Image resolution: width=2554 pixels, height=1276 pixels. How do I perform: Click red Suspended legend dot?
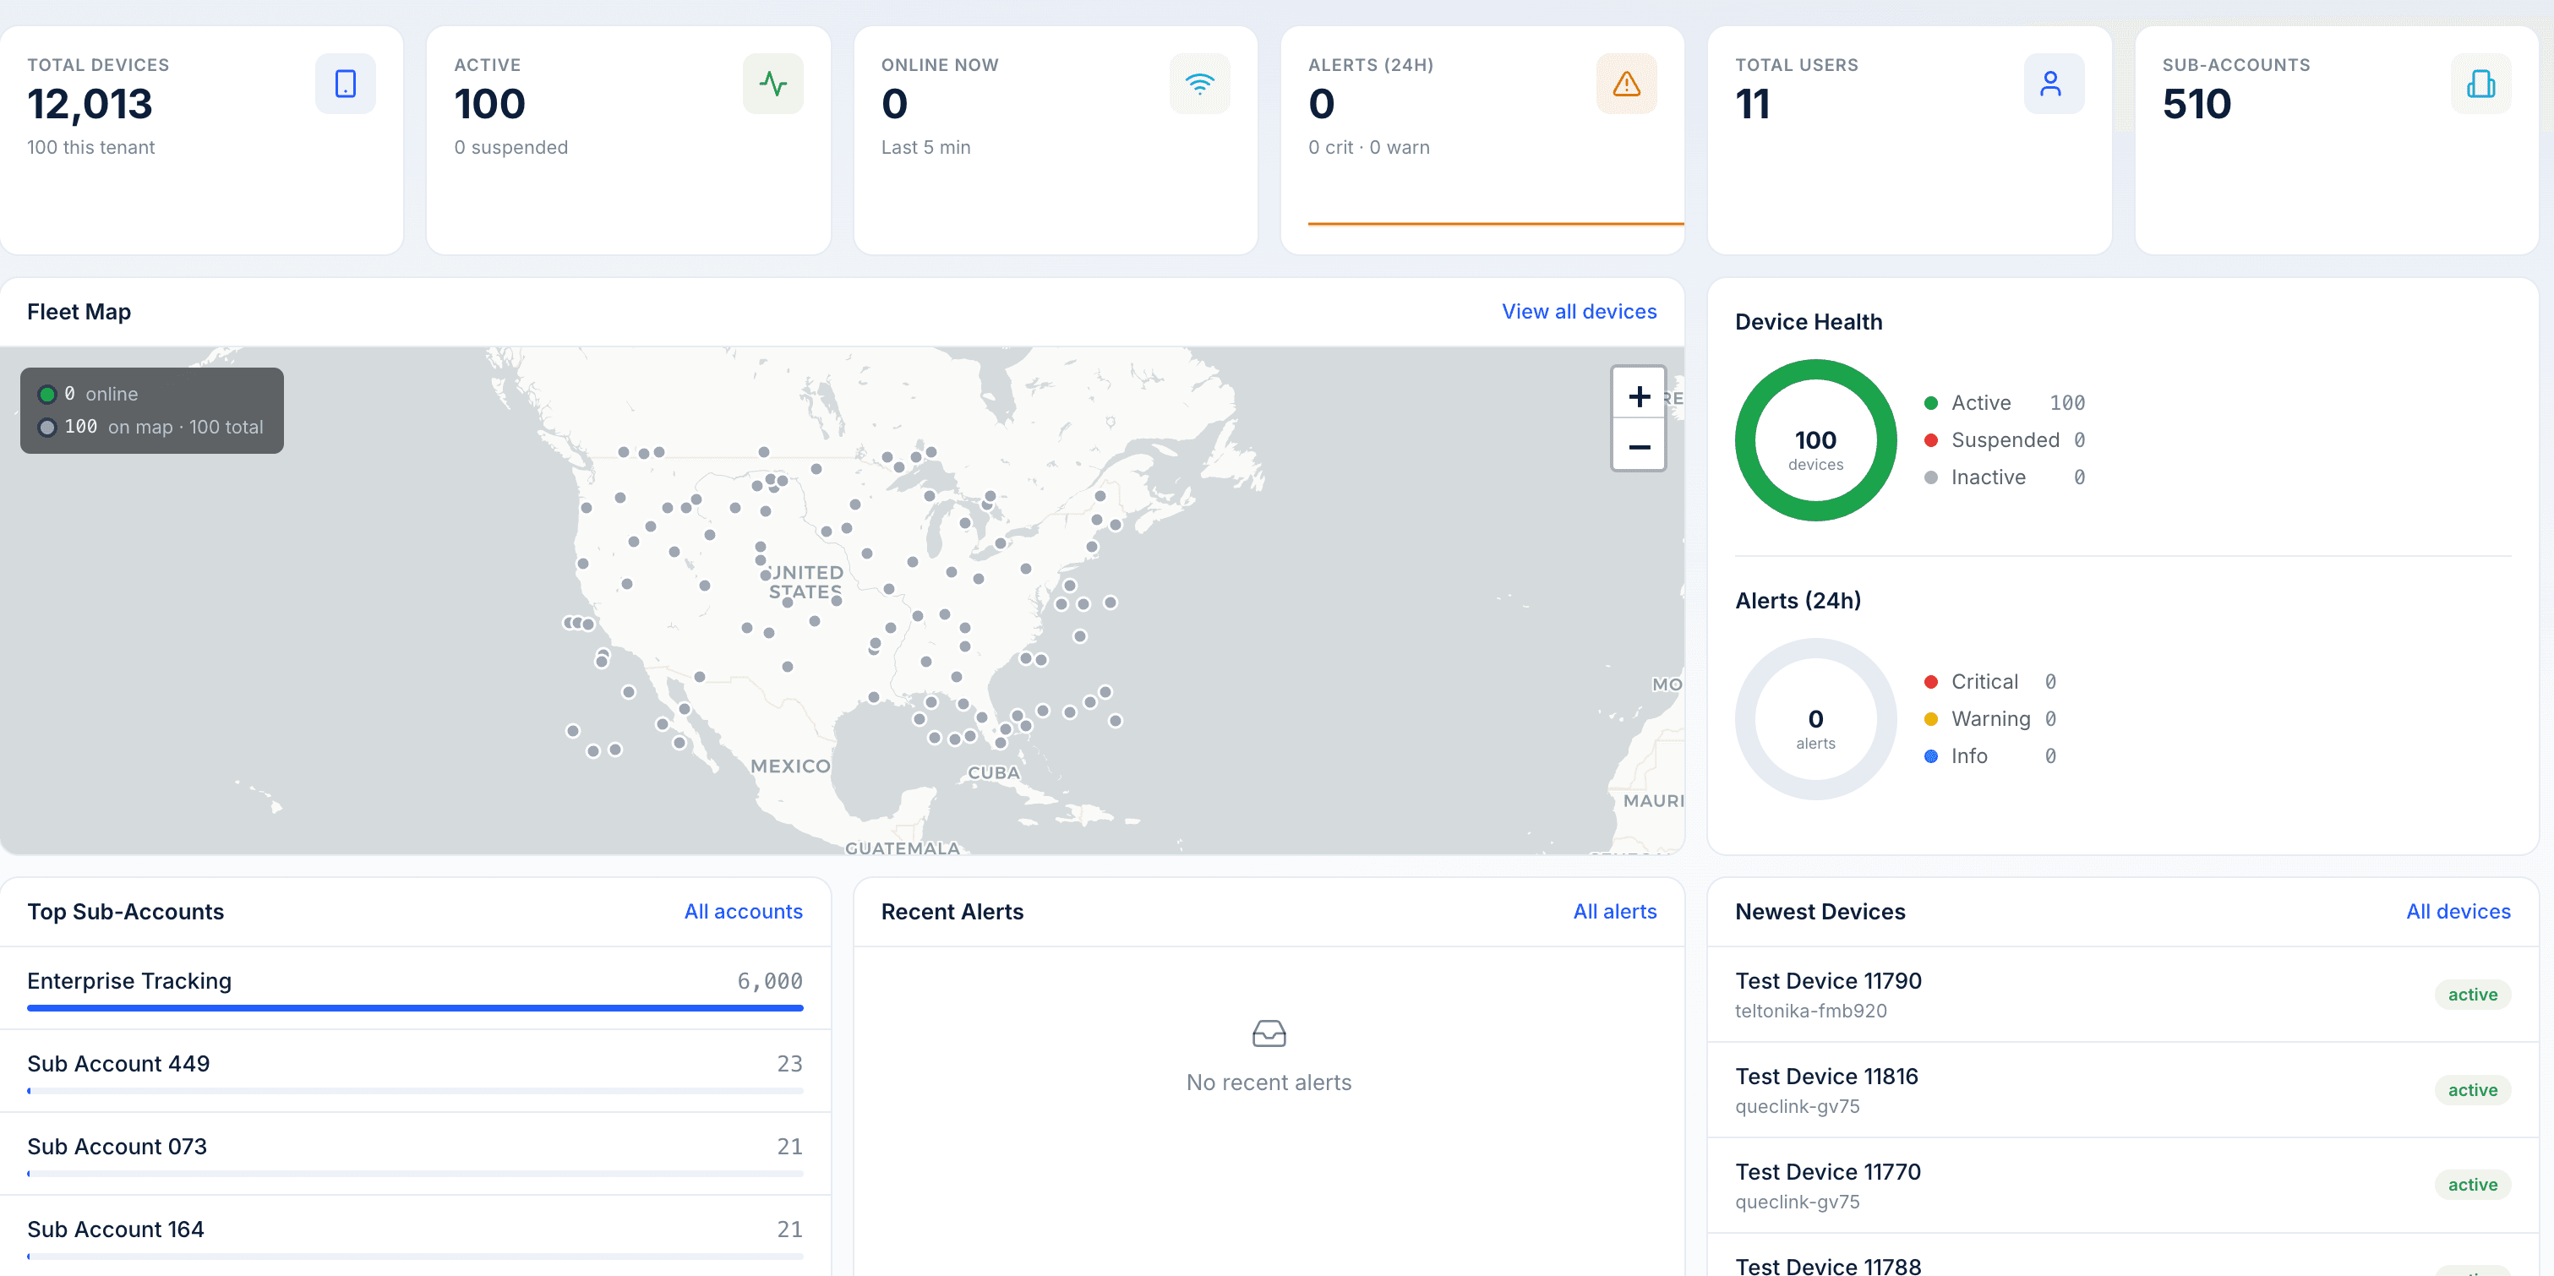(x=1930, y=440)
